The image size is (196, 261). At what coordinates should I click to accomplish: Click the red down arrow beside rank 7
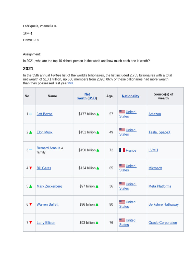31,222
